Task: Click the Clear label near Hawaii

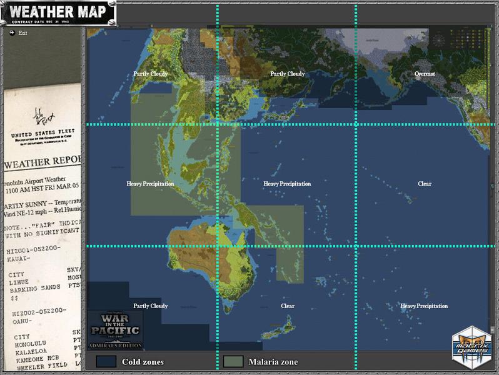Action: (425, 184)
